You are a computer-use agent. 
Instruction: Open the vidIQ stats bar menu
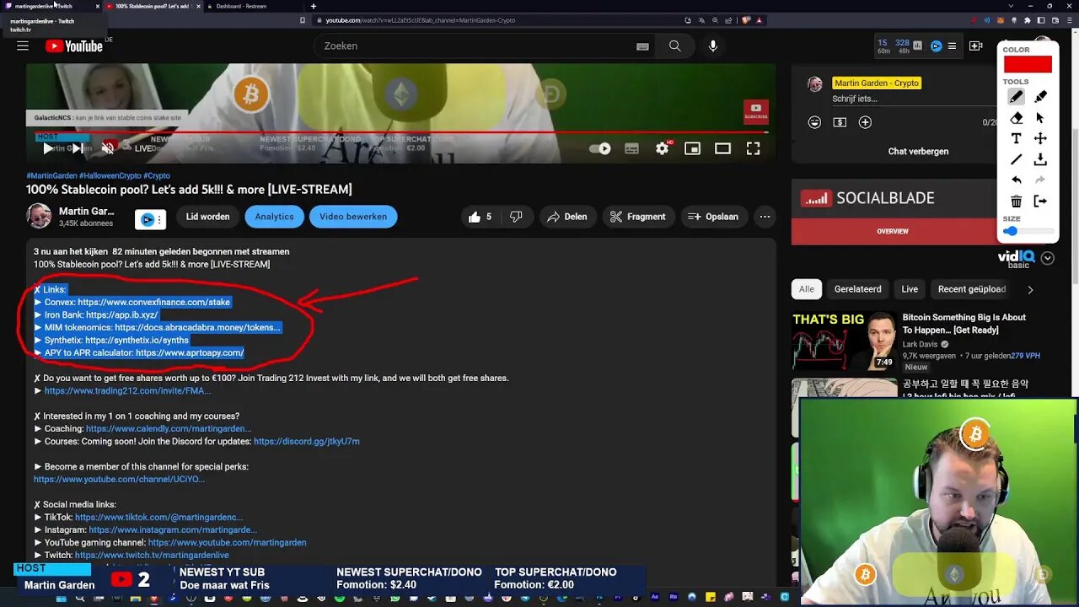(x=952, y=46)
